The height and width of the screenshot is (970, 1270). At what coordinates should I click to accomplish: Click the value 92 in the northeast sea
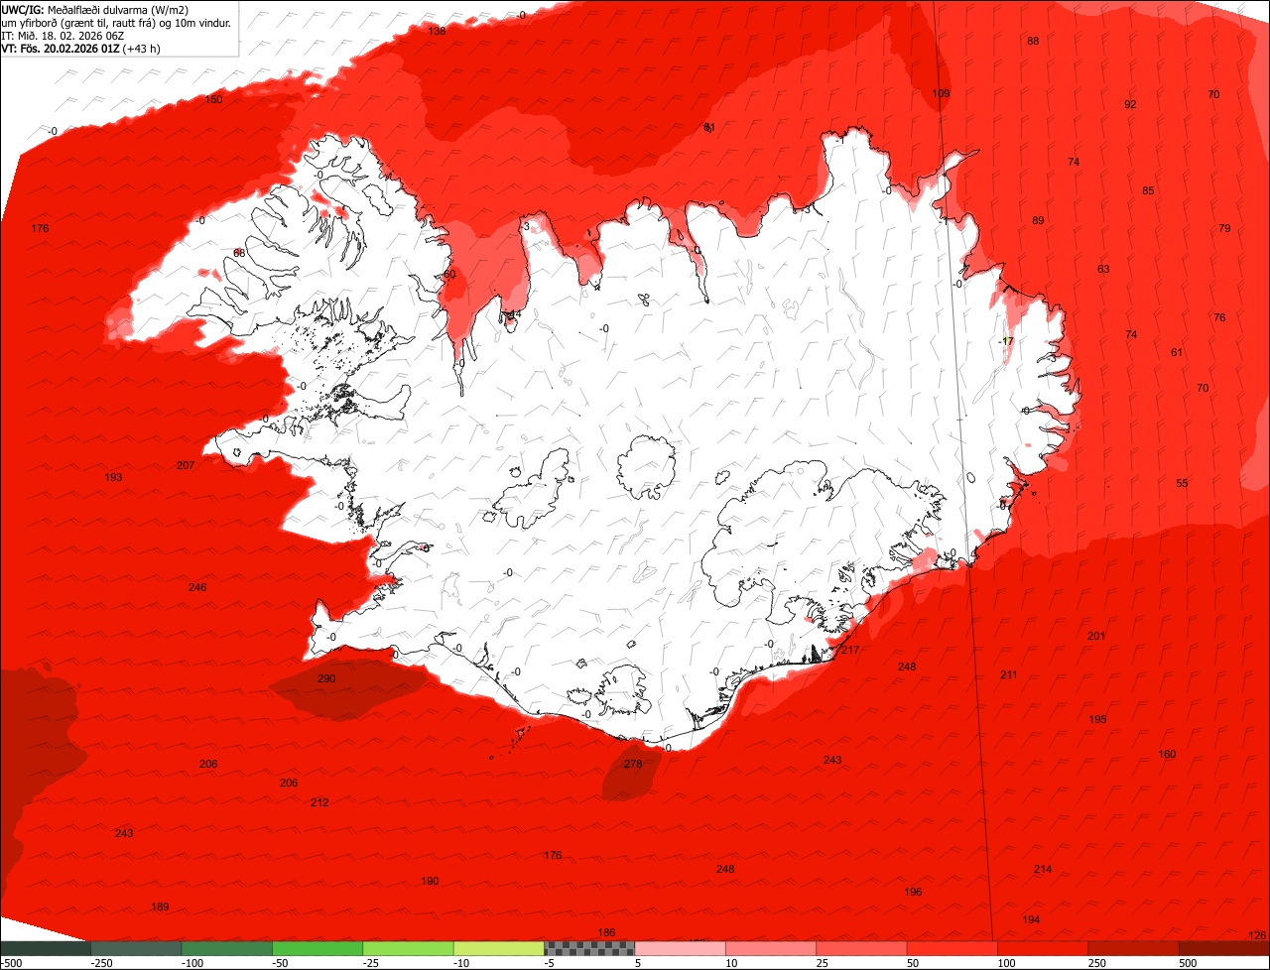pos(1130,104)
